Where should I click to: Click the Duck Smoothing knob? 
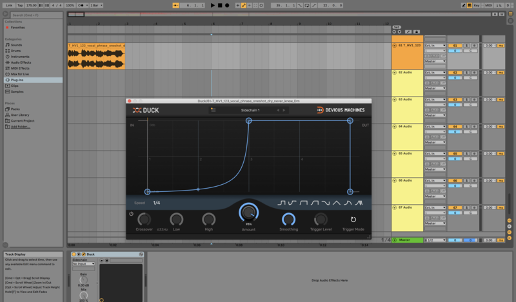coord(288,219)
